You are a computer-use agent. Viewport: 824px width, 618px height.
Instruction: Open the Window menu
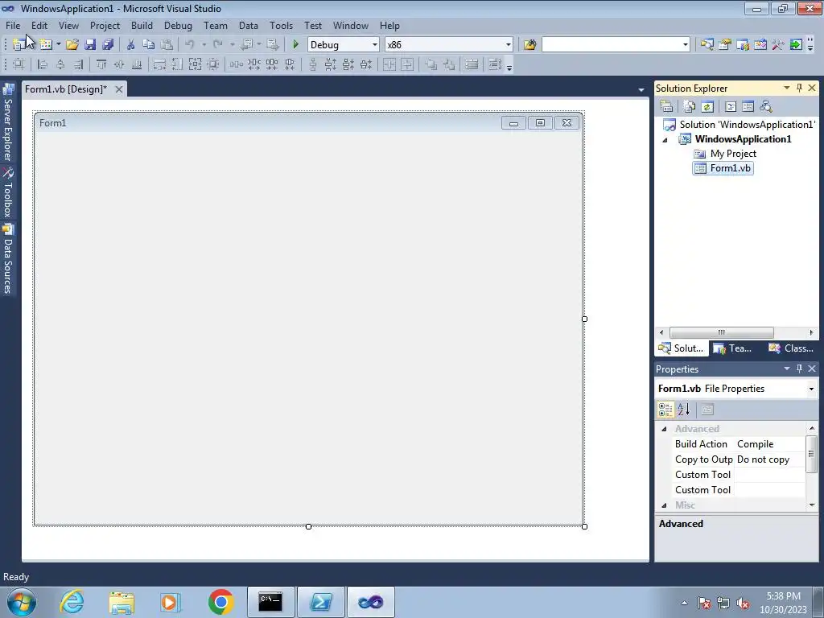pos(351,25)
